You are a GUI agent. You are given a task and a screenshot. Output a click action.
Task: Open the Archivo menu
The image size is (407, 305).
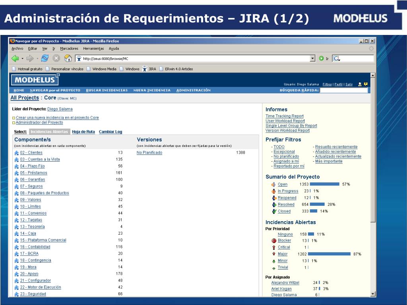click(x=17, y=48)
